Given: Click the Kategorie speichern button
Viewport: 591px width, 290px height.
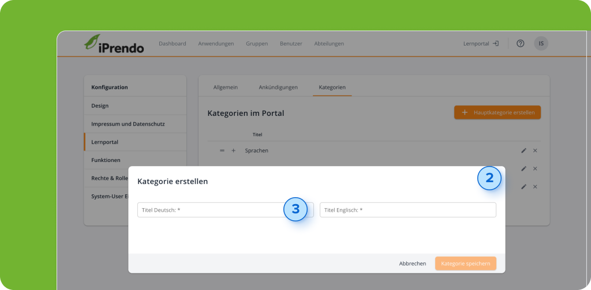Looking at the screenshot, I should (465, 263).
